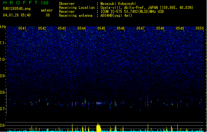This screenshot has width=207, height=132.
Task: Click time marker 0541
Action: [x=22, y=28]
